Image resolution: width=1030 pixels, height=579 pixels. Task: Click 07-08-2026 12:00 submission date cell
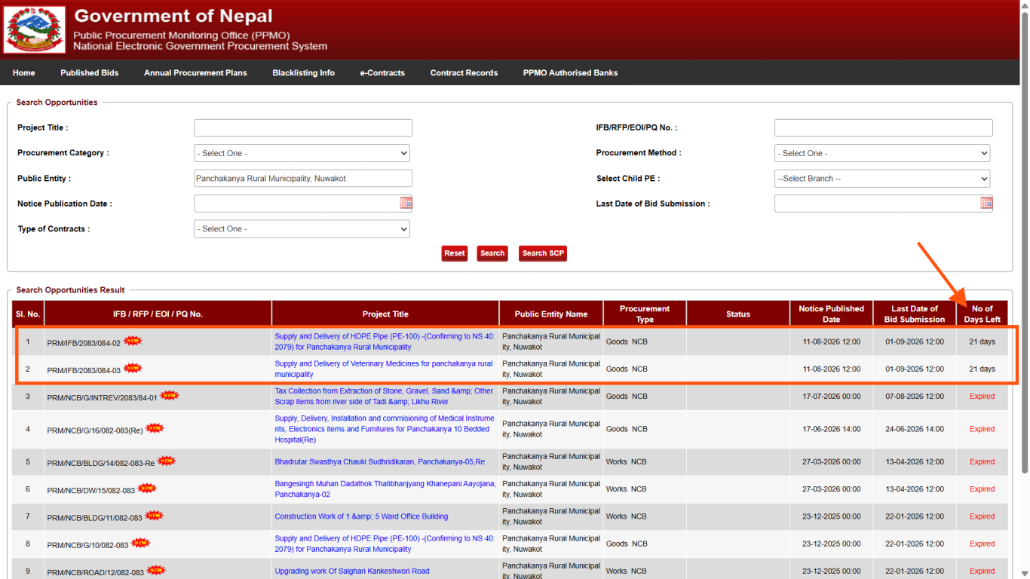point(915,397)
